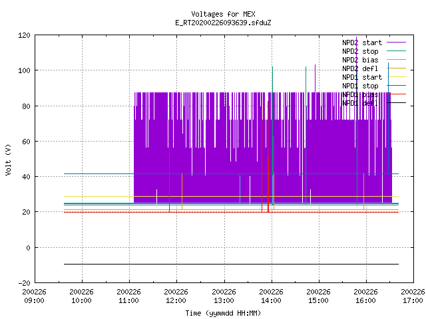Click the red spike just before 12:00
Image resolution: width=426 pixels, height=319 pixels.
(169, 157)
